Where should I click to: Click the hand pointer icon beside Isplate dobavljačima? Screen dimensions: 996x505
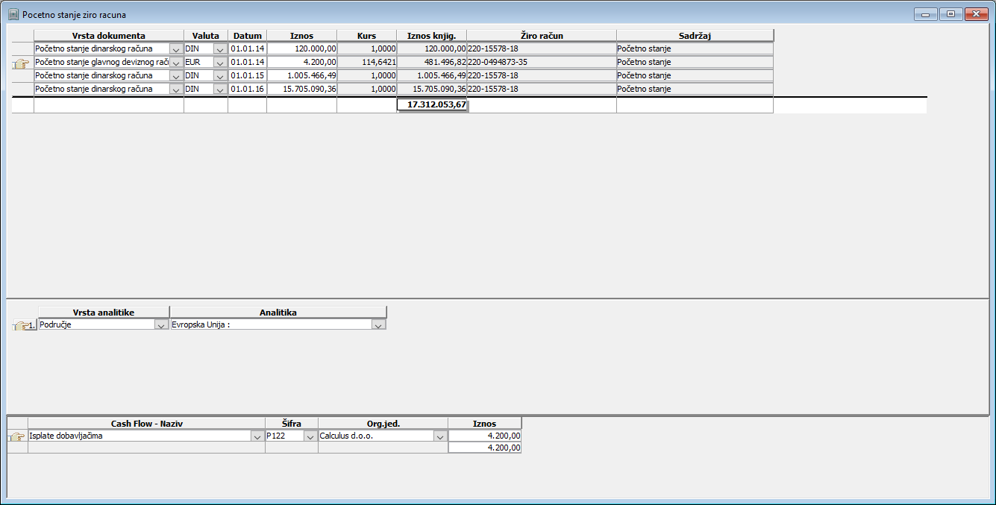pos(16,436)
